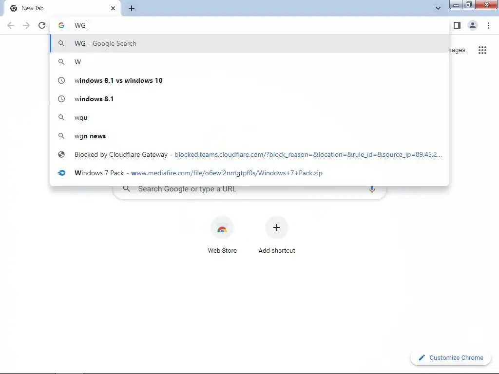Open the Google apps grid
The width and height of the screenshot is (499, 374).
point(482,50)
